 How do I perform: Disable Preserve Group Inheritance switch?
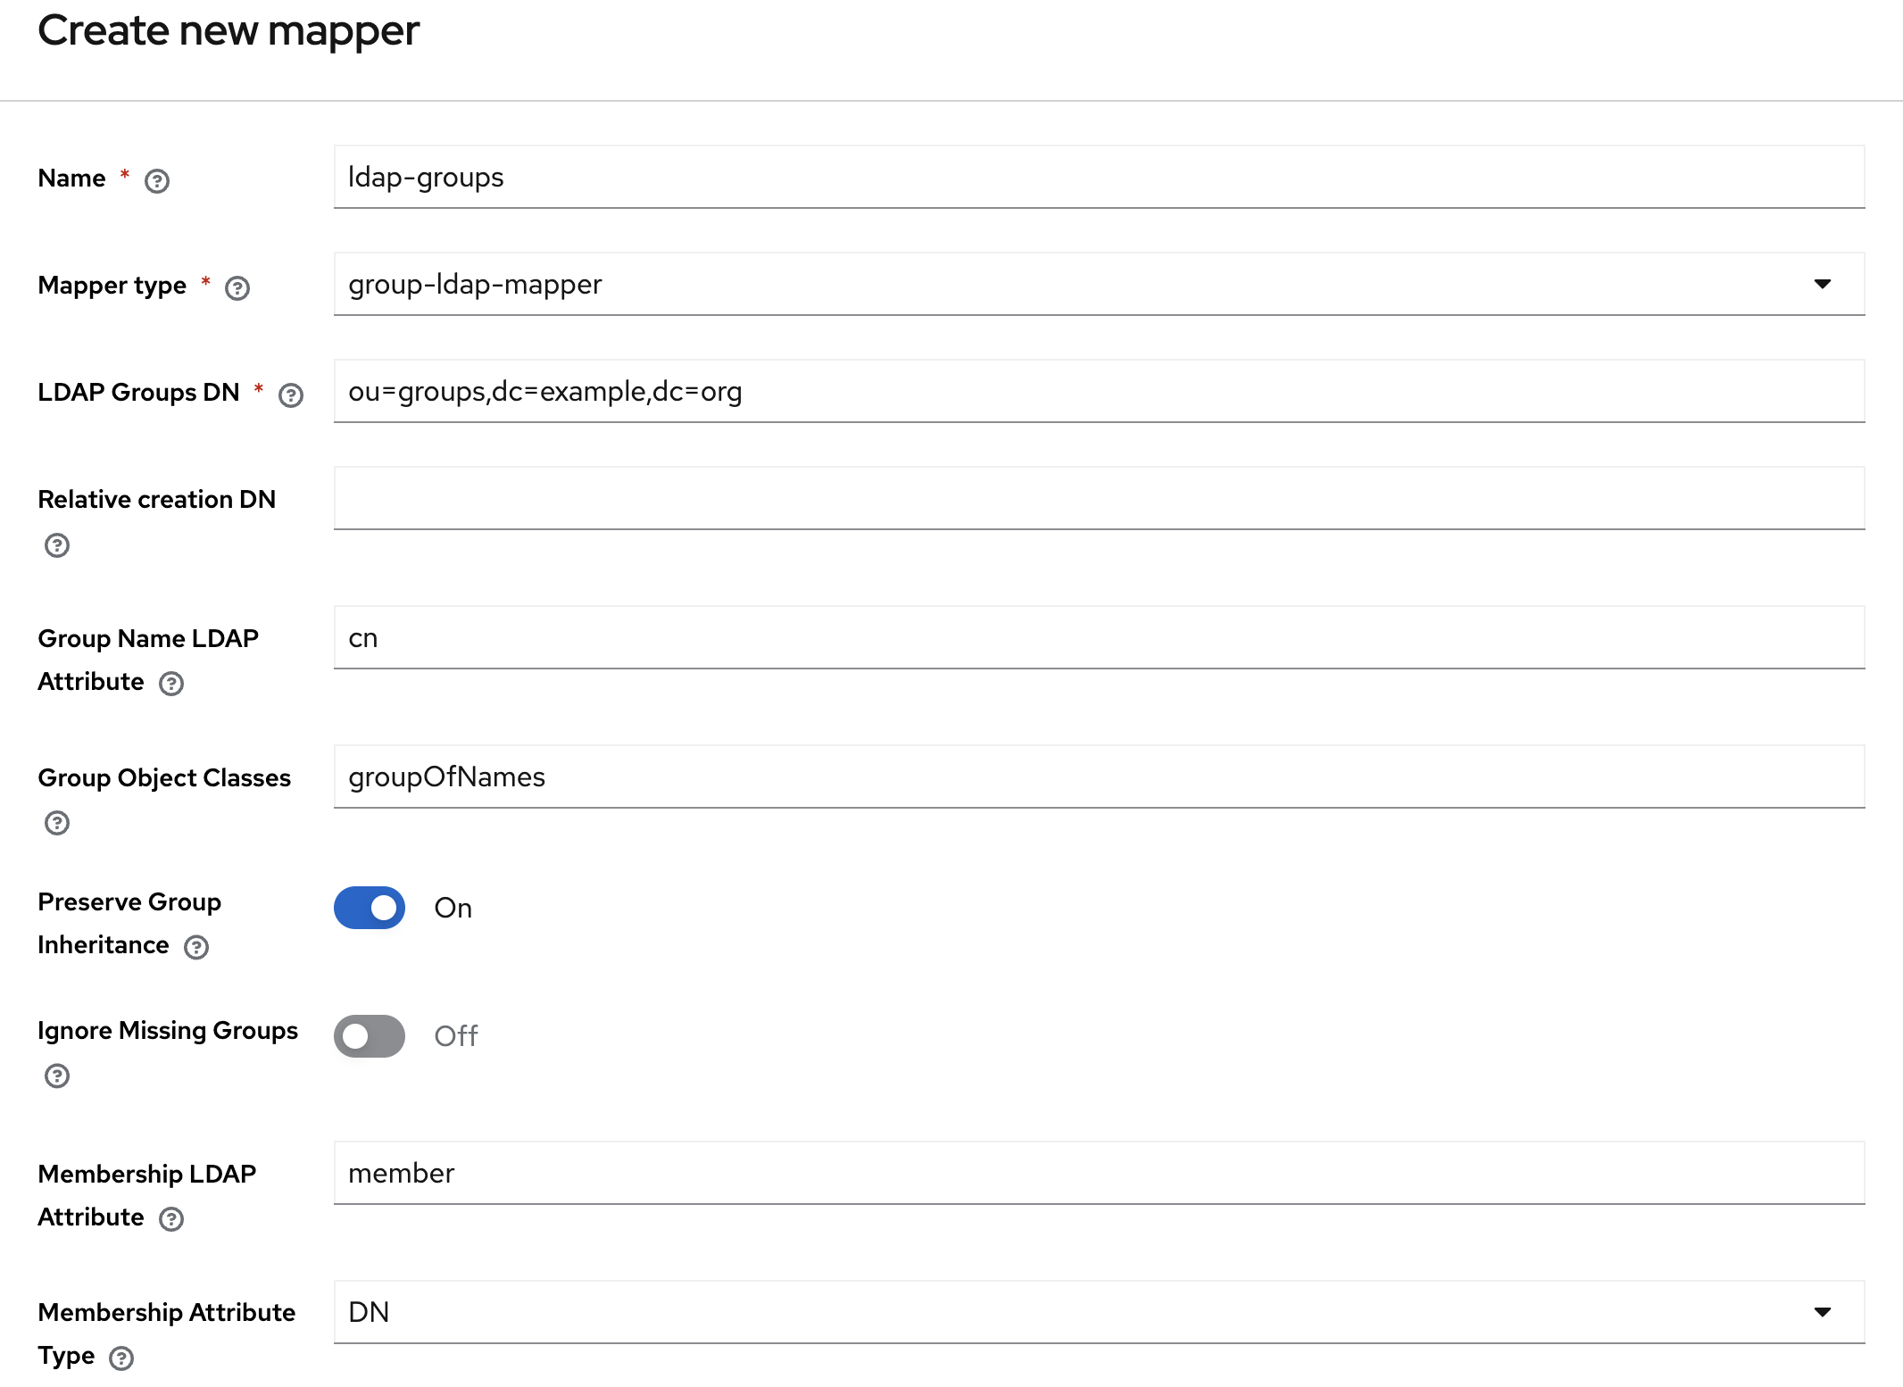pyautogui.click(x=370, y=908)
